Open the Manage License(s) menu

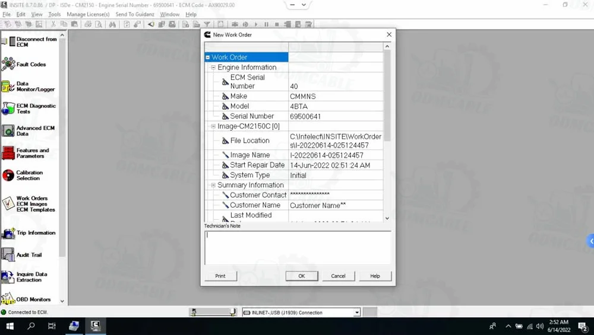tap(88, 14)
